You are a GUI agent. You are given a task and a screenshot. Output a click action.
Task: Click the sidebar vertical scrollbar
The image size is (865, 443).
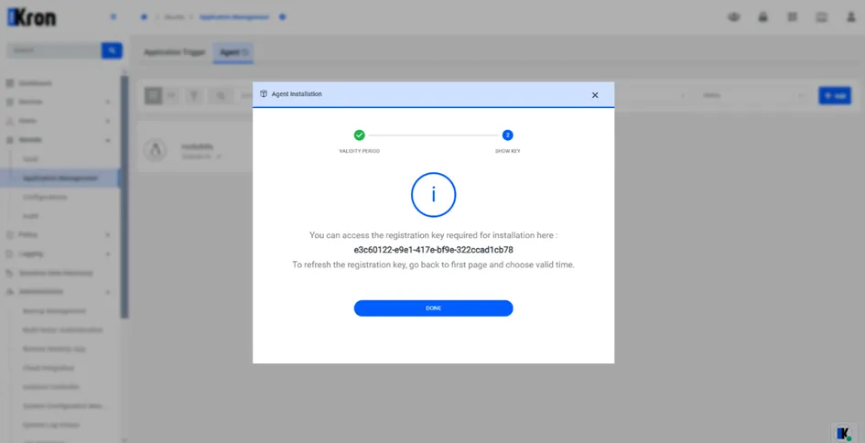(124, 197)
